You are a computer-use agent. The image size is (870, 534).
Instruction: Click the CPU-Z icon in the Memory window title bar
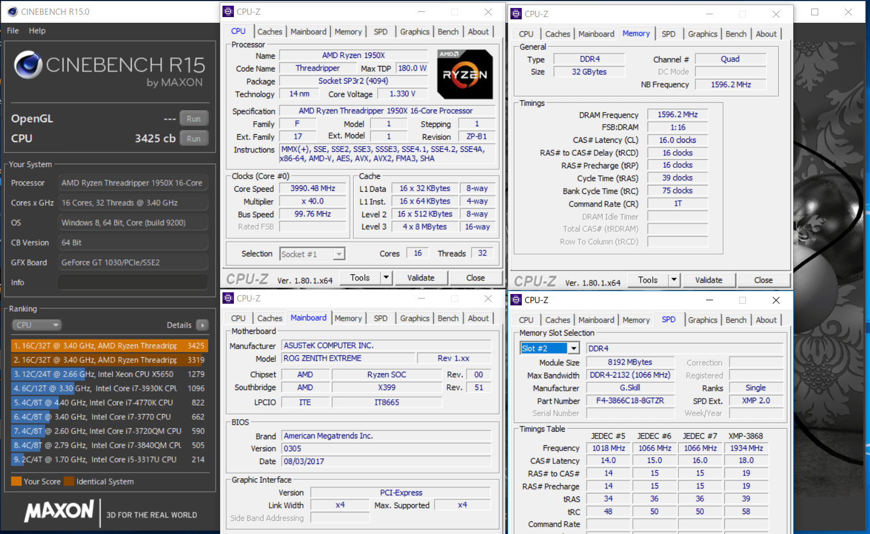[x=516, y=14]
